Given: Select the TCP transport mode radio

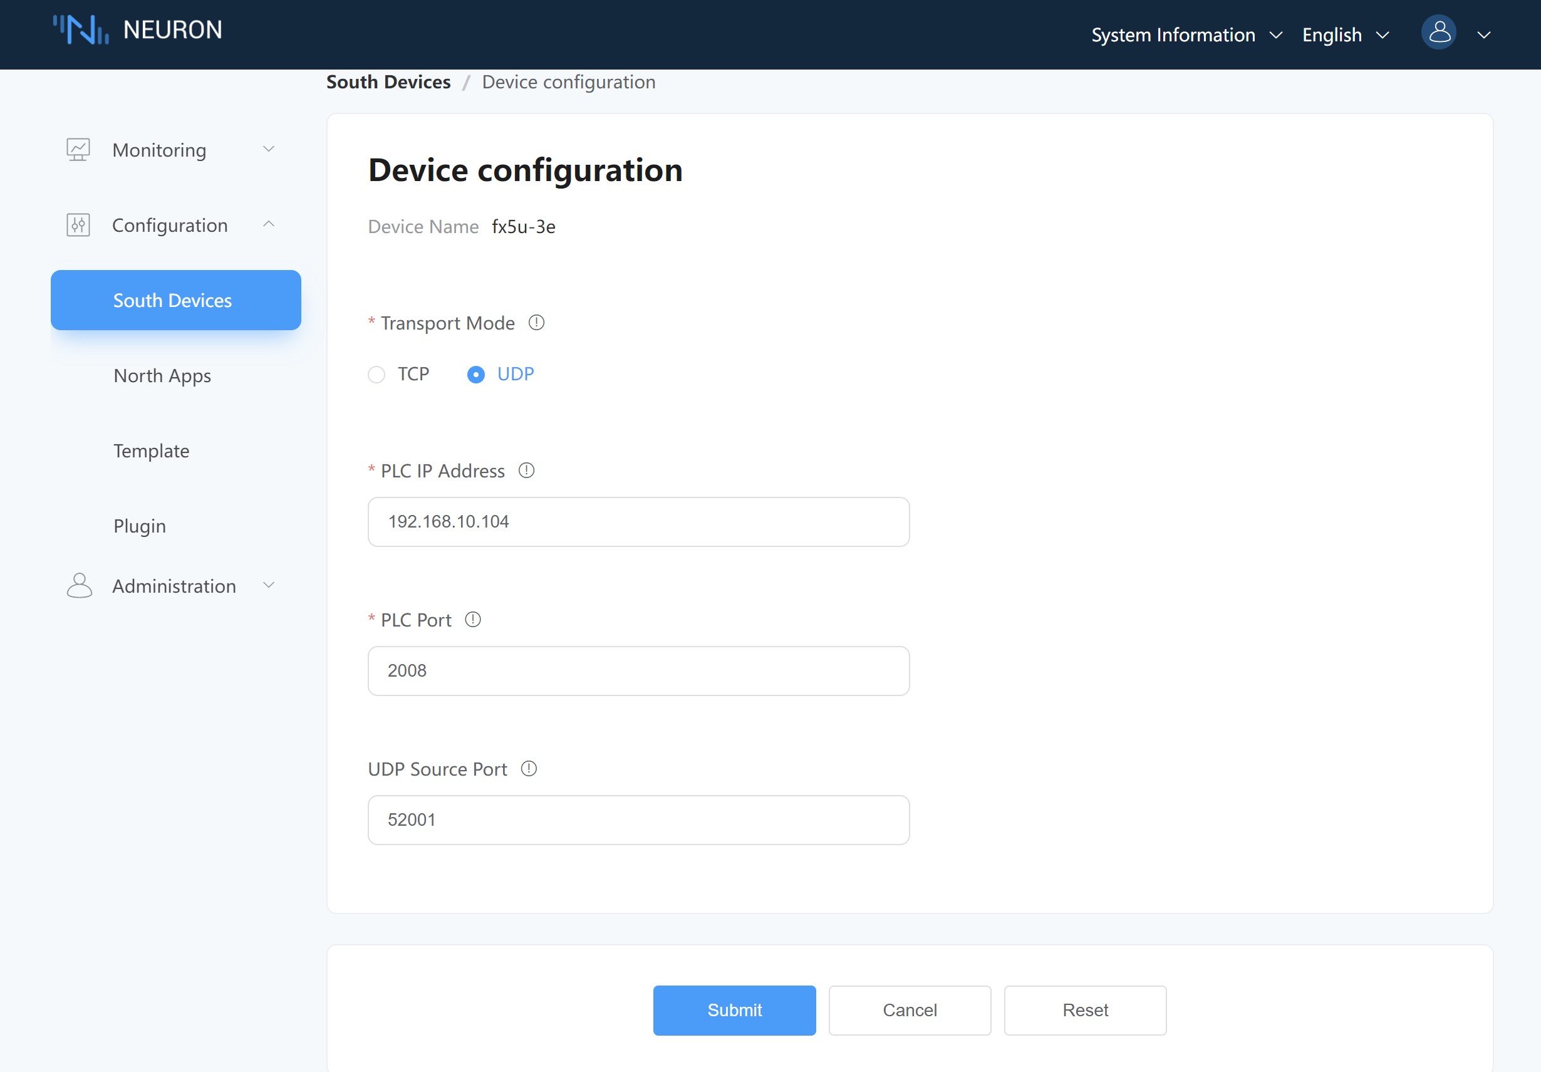Looking at the screenshot, I should (x=376, y=375).
